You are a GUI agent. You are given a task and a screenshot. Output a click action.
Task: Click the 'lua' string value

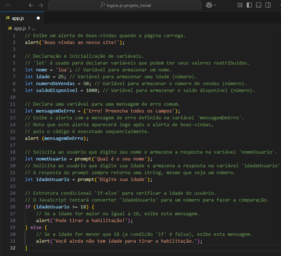click(x=62, y=70)
